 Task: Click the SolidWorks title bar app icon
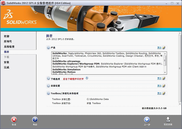[x=3, y=3]
